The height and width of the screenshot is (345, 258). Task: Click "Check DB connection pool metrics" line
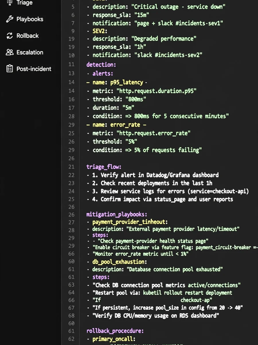click(164, 285)
